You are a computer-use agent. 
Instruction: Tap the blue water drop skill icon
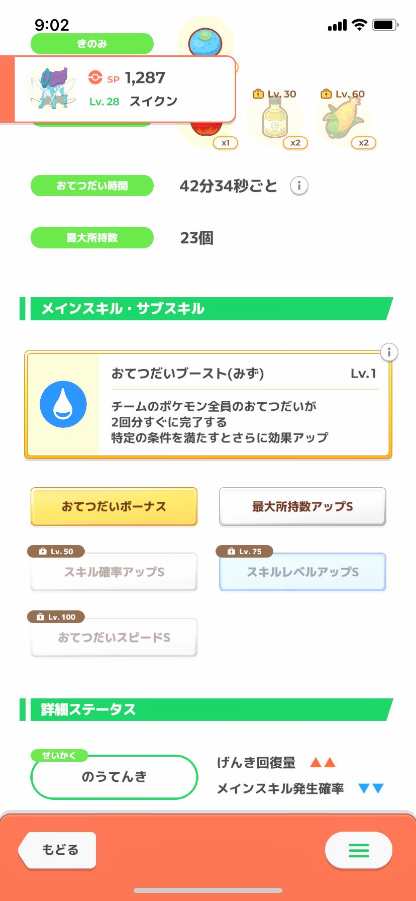point(63,404)
